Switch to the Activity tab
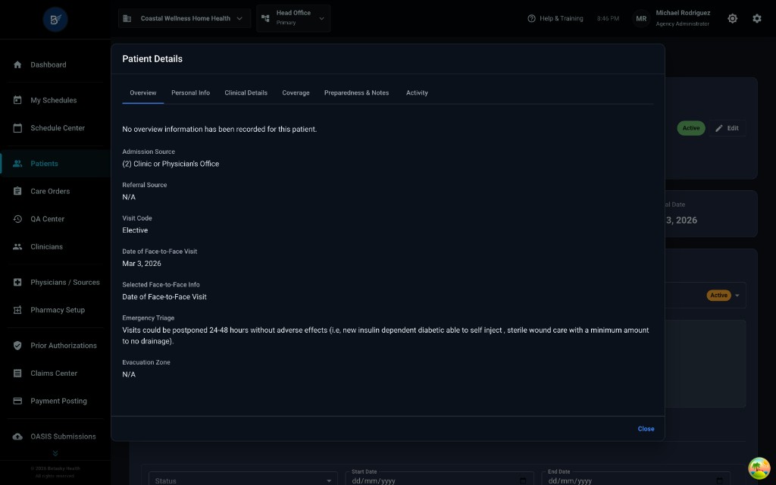776x485 pixels. pos(418,93)
